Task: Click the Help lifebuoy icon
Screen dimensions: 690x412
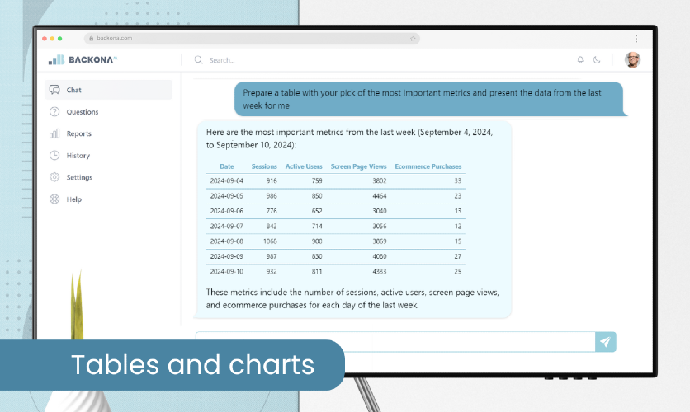Action: pos(54,199)
